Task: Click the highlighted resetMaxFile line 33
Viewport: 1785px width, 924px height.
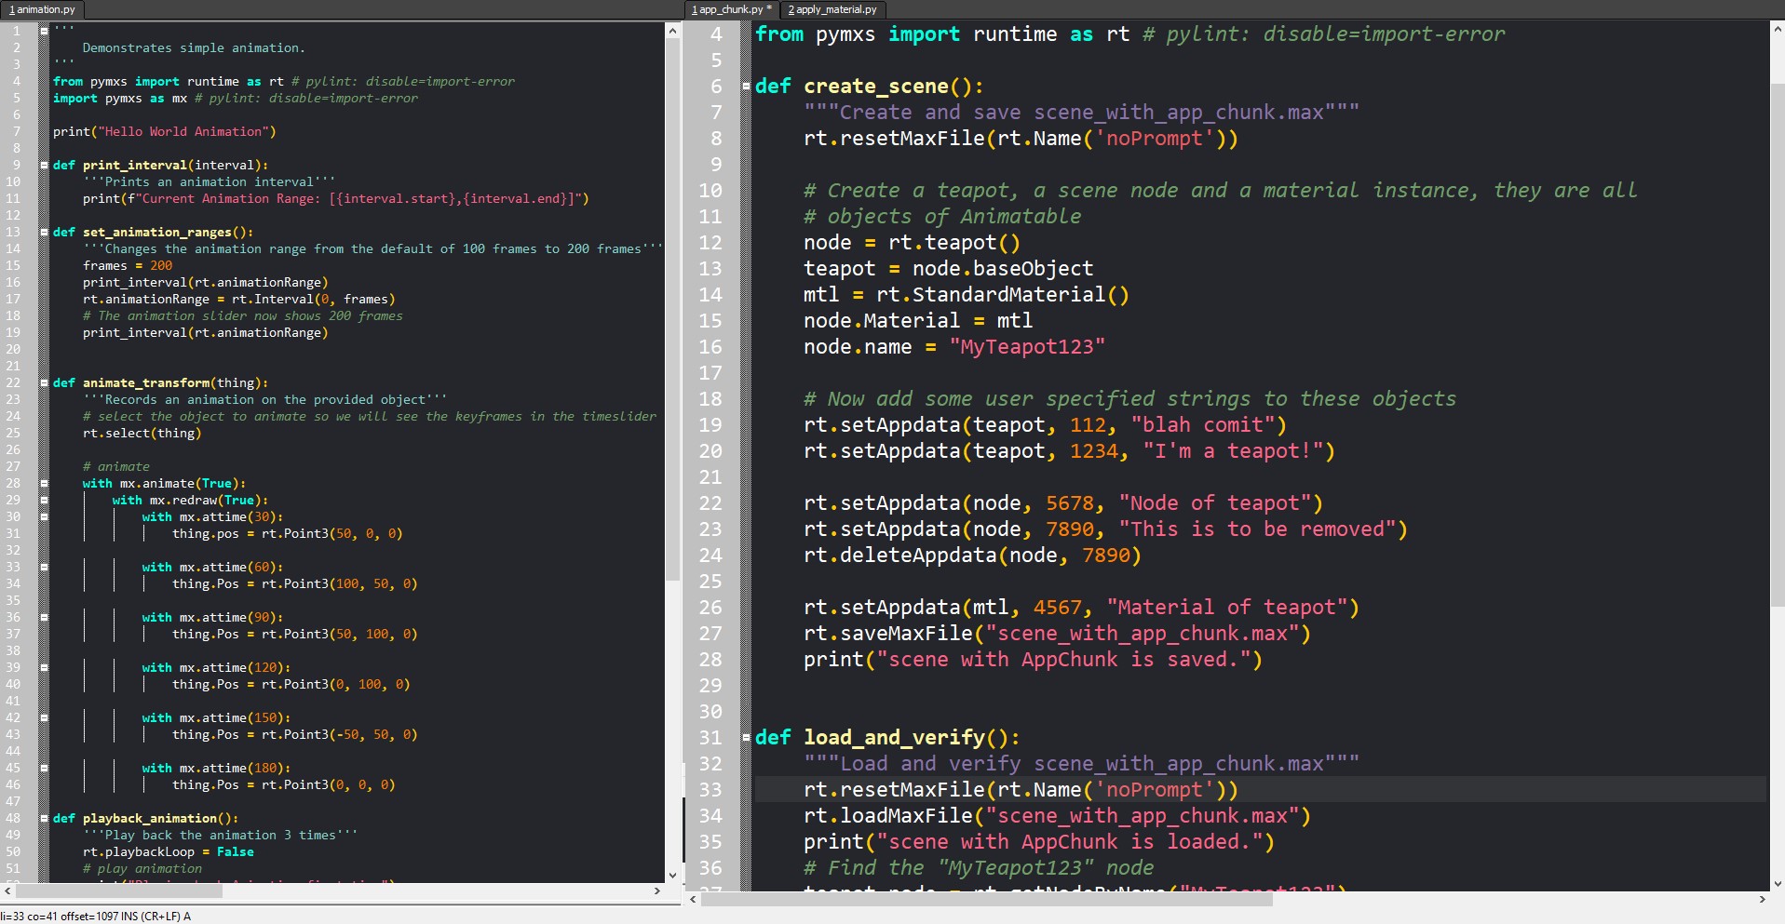Action: (1024, 790)
